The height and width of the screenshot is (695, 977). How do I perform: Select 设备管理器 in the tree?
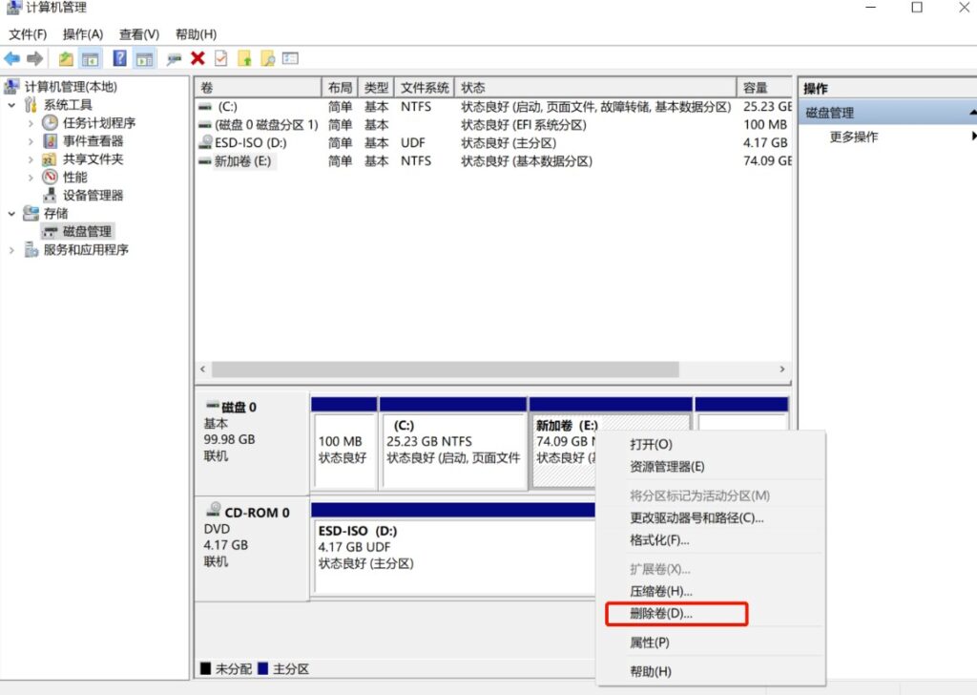[x=93, y=195]
